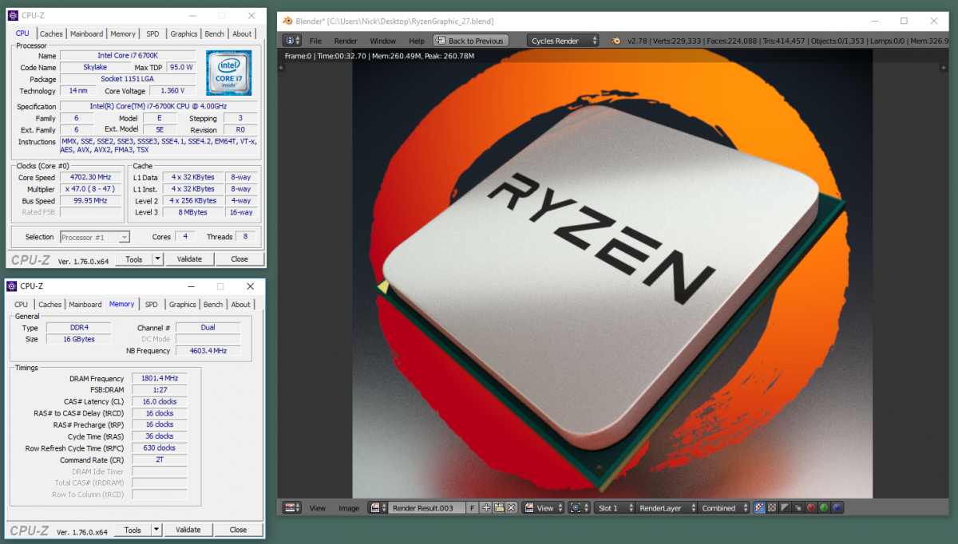This screenshot has width=958, height=544.
Task: Click the CPU-Z title bar icon of the Memory window
Action: tap(12, 286)
